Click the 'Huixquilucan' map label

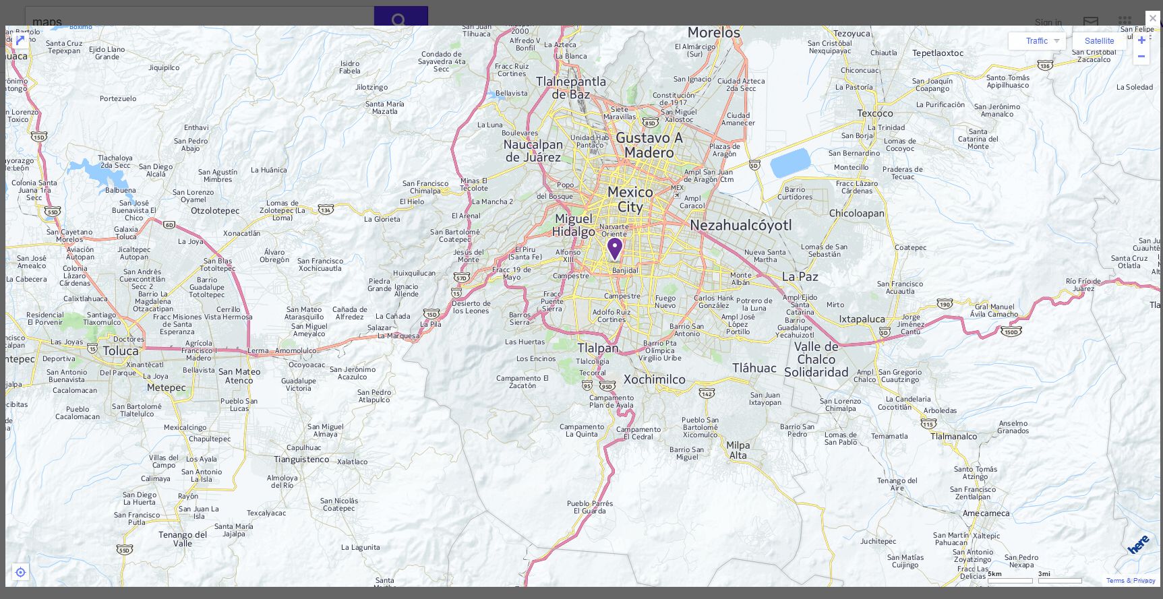tap(414, 273)
